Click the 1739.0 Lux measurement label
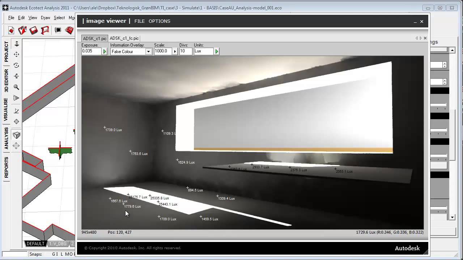463x260 pixels. pyautogui.click(x=114, y=130)
